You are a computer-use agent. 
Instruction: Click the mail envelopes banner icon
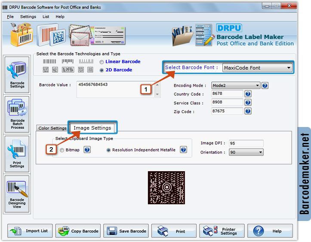(80, 35)
